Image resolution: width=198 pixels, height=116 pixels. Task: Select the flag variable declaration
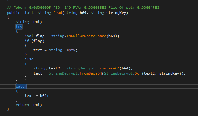point(40,36)
